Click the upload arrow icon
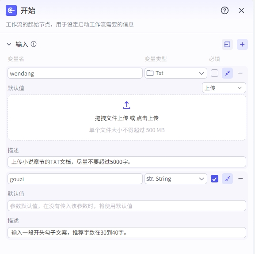 [126, 105]
